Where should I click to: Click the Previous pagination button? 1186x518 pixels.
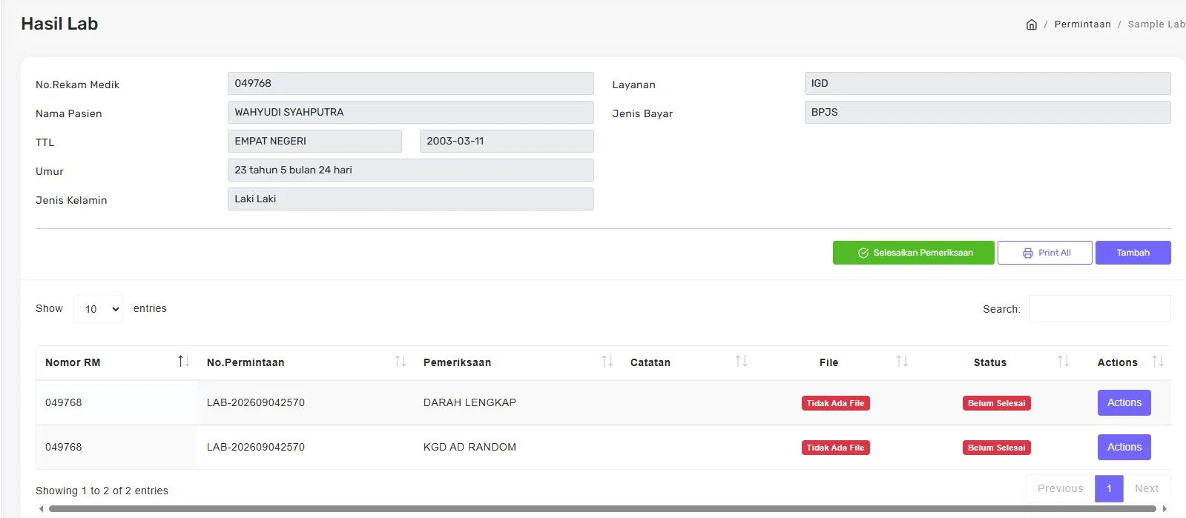[x=1060, y=488]
